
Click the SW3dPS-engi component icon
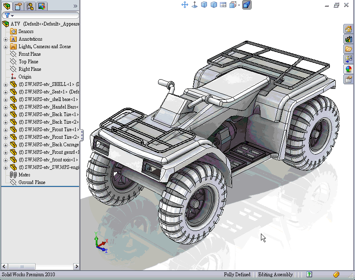click(13, 167)
